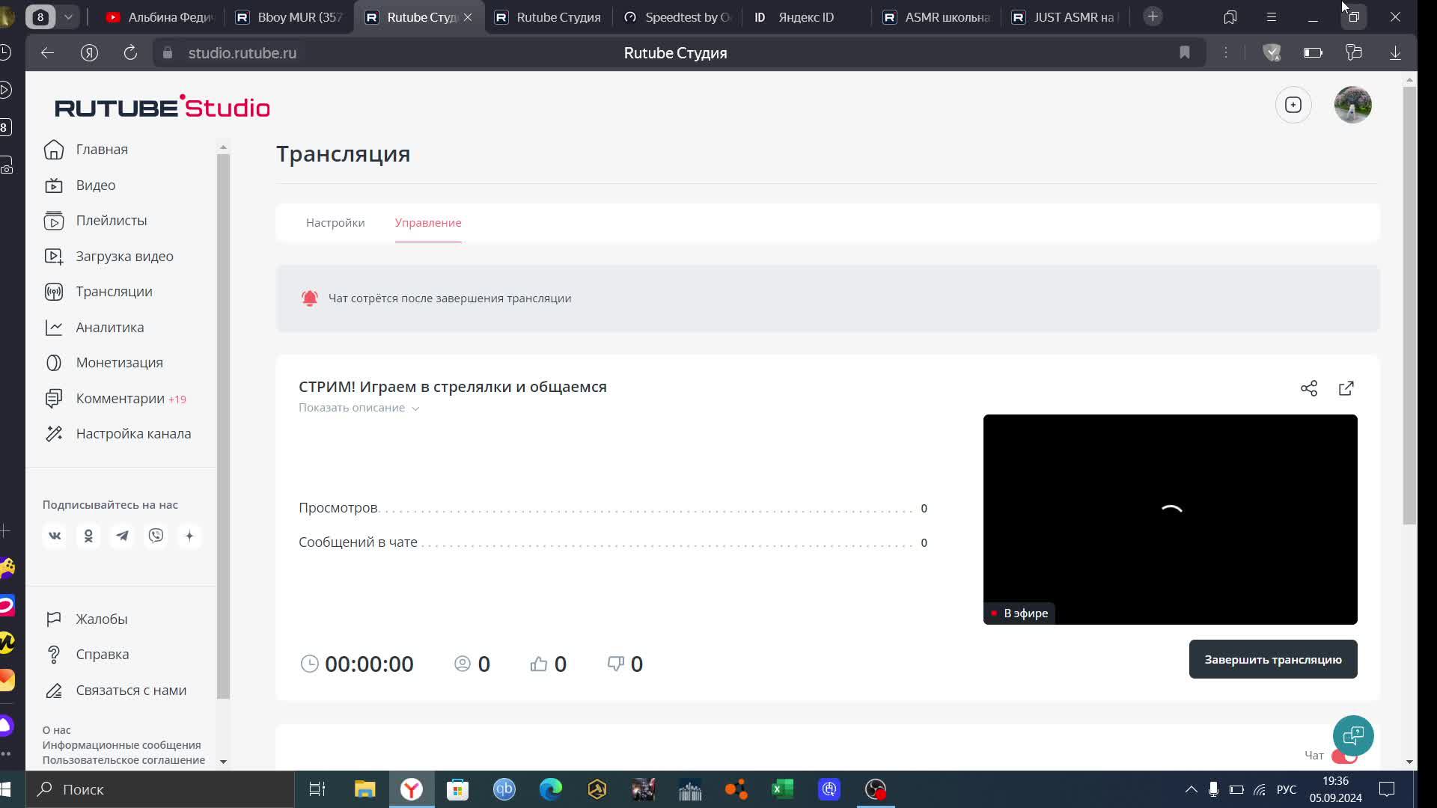Open Task View on taskbar

(x=317, y=789)
